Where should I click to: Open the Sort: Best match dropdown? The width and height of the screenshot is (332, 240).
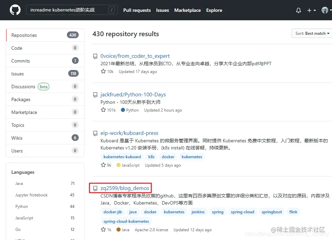point(312,33)
